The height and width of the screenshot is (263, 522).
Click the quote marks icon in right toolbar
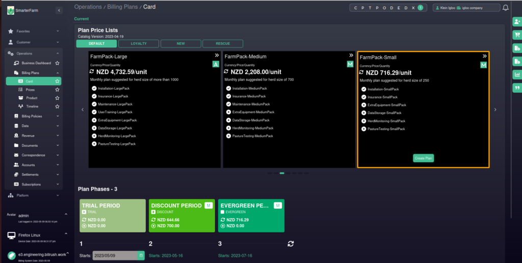pos(517,88)
